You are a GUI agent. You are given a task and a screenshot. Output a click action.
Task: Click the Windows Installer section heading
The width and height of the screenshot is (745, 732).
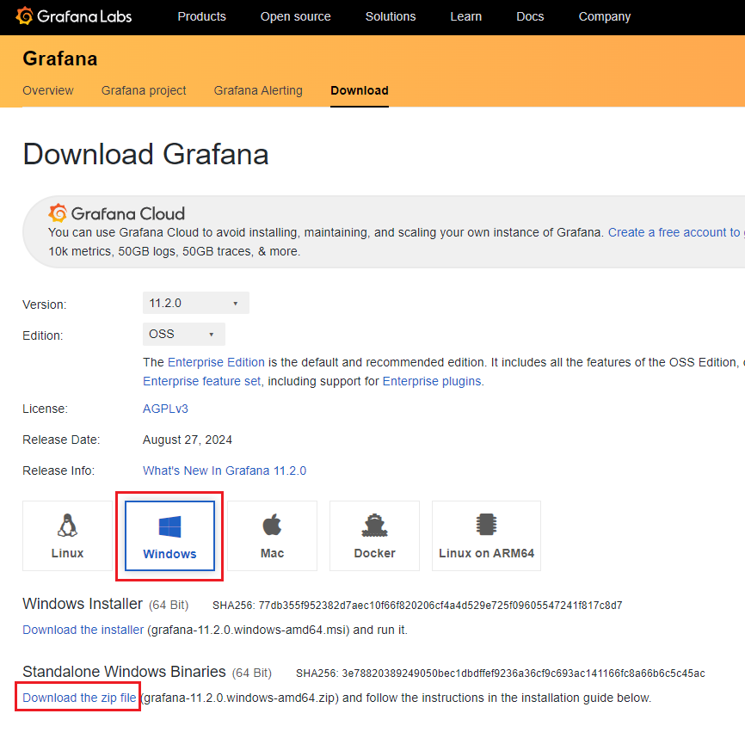pyautogui.click(x=83, y=604)
